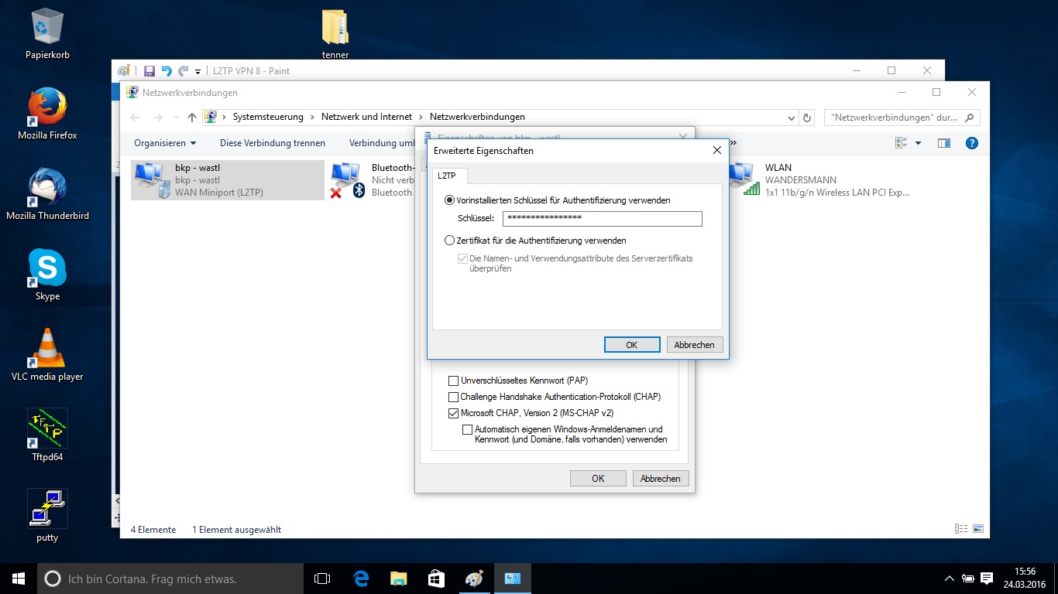The width and height of the screenshot is (1058, 594).
Task: Click the Edge browser taskbar icon
Action: click(361, 579)
